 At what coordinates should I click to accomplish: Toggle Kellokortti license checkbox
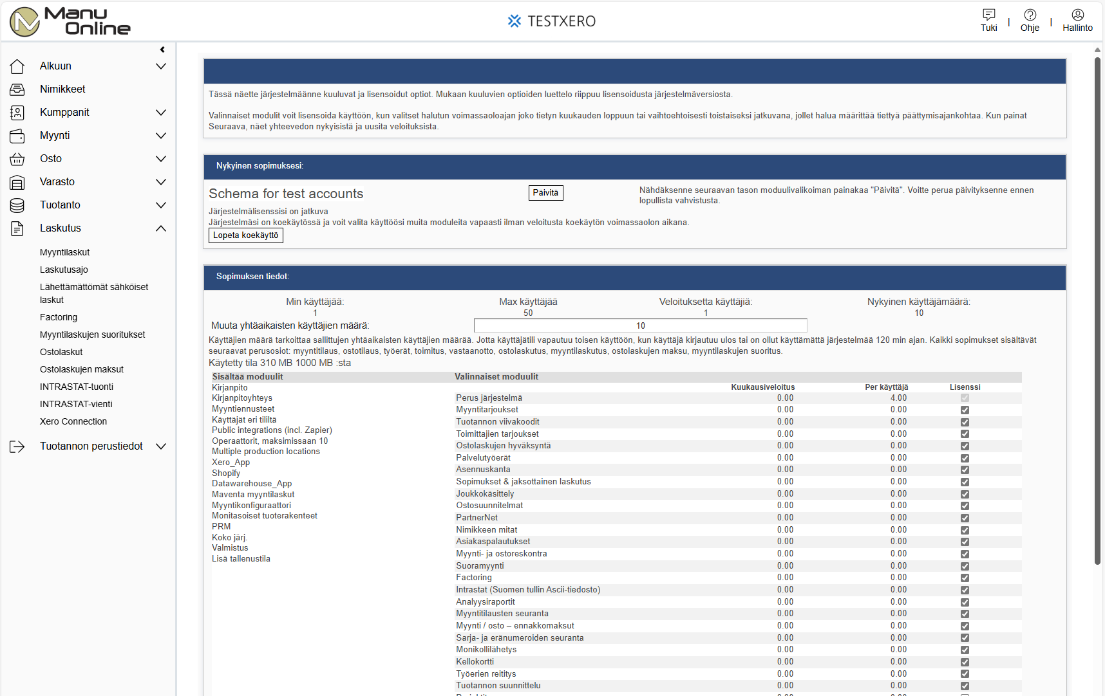pyautogui.click(x=965, y=662)
